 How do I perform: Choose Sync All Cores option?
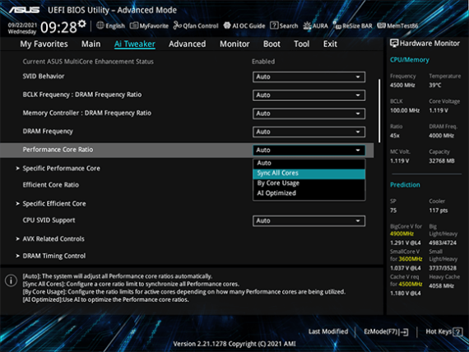point(309,174)
